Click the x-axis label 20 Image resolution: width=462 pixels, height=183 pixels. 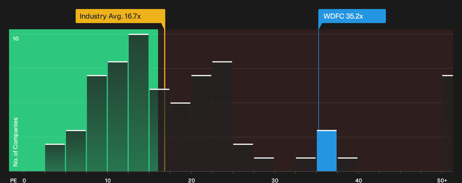192,180
